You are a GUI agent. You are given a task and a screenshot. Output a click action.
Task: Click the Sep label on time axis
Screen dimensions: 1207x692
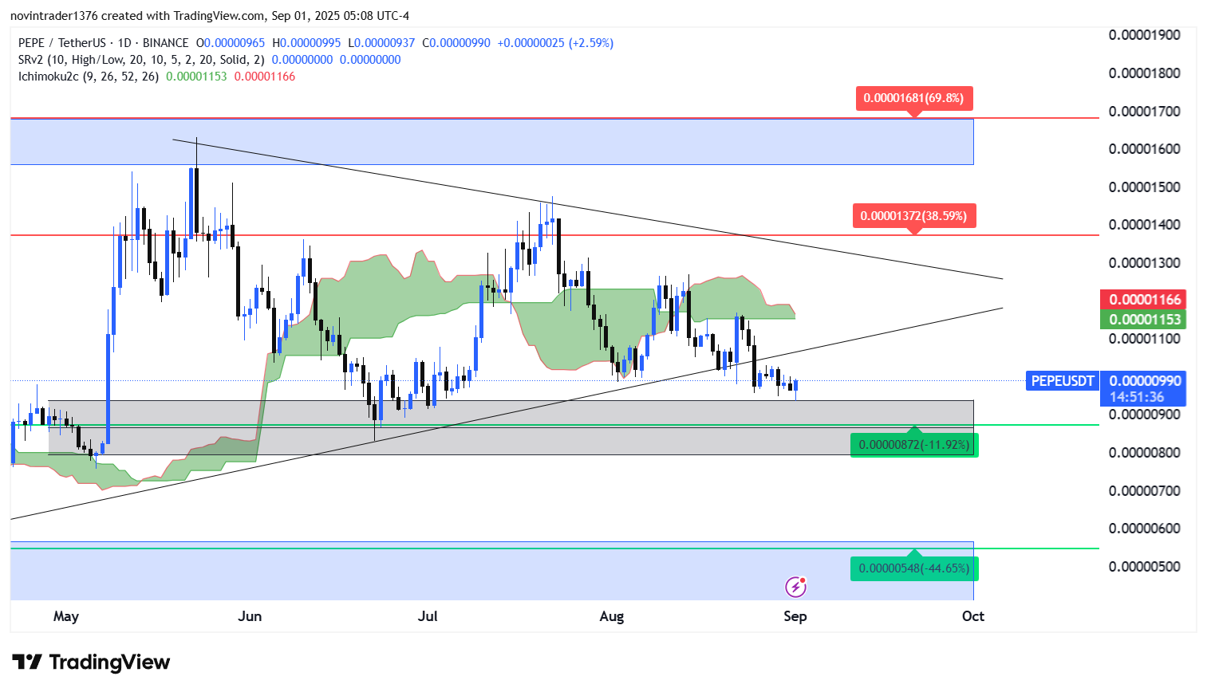[795, 616]
